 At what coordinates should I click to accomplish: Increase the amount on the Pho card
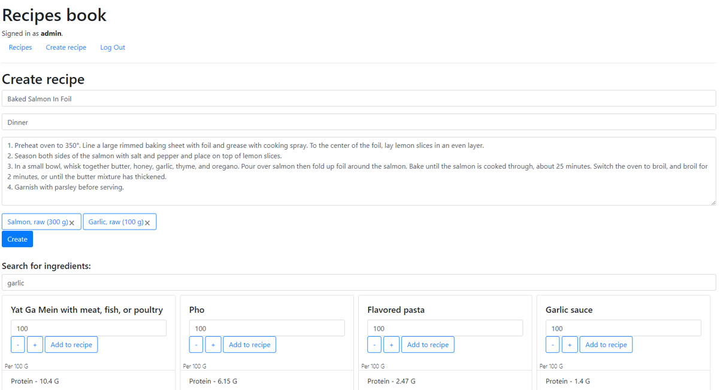[x=213, y=345]
